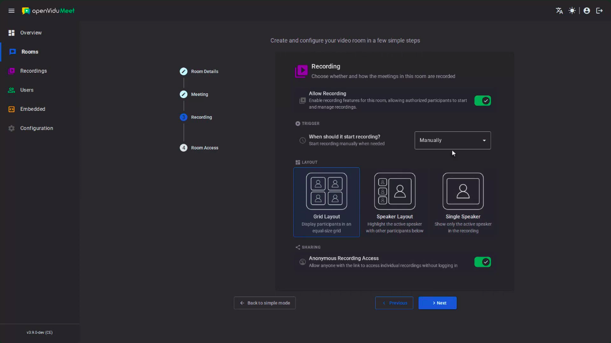The image size is (611, 343).
Task: Switch to light theme with sun icon
Action: coord(572,11)
